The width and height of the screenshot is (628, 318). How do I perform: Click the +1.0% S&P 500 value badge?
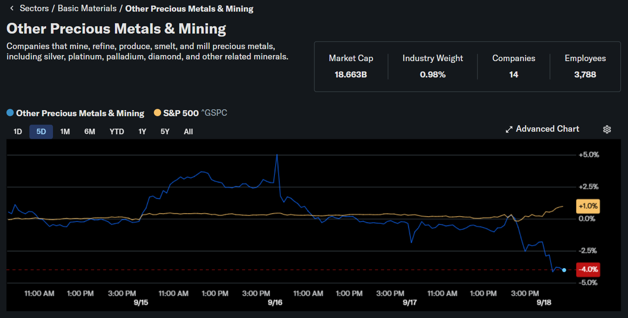click(x=588, y=206)
